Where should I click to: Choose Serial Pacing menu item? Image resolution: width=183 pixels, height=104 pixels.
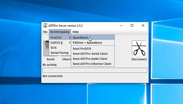click(x=60, y=53)
